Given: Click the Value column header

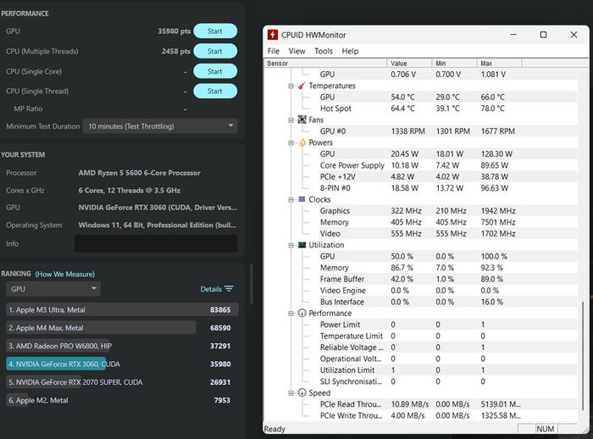Looking at the screenshot, I should tap(409, 64).
